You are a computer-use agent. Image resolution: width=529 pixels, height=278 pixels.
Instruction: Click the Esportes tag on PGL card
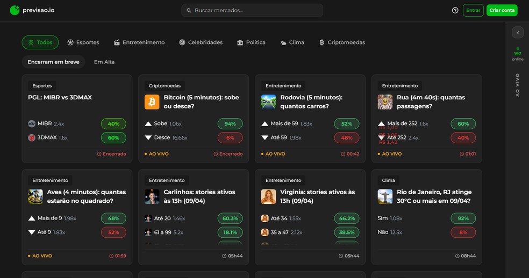click(42, 86)
